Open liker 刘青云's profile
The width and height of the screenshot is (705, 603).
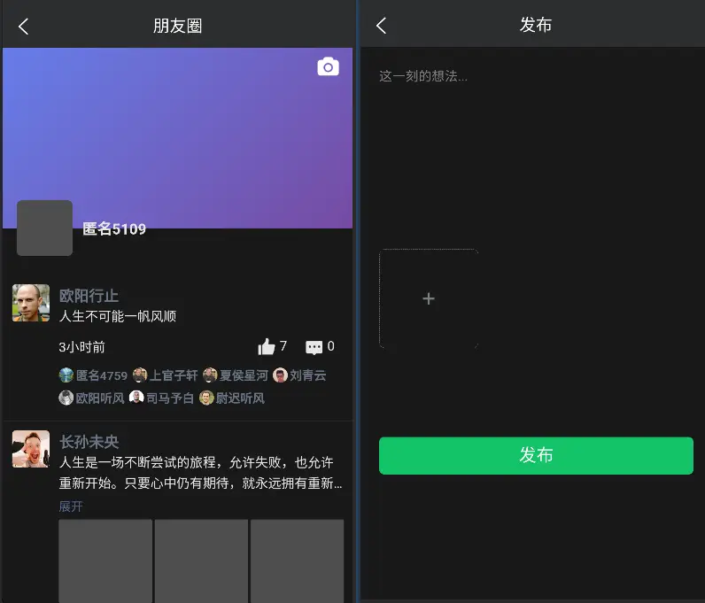pyautogui.click(x=299, y=375)
